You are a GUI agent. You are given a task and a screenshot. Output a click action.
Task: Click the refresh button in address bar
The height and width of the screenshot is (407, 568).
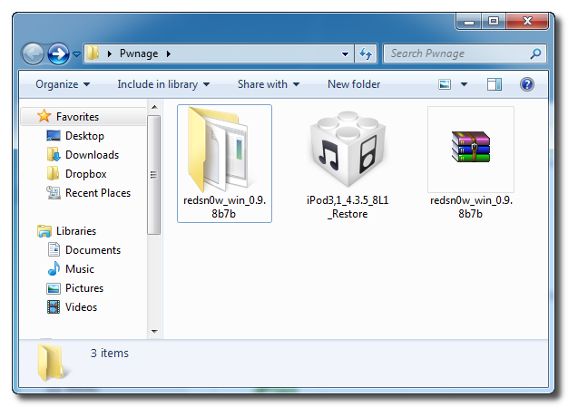pos(366,53)
